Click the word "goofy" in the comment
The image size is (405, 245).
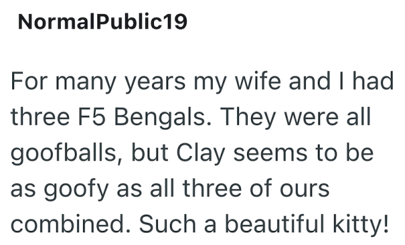[x=76, y=189]
